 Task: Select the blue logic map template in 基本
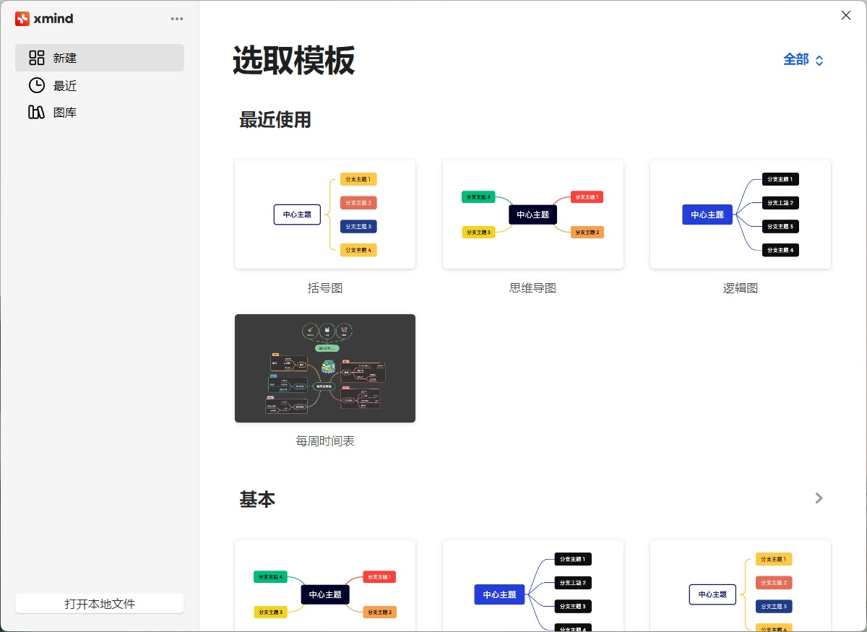[532, 585]
